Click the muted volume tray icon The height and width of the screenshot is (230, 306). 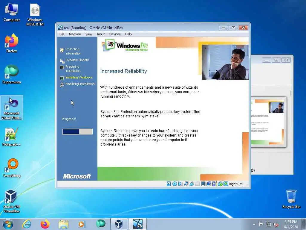click(276, 224)
